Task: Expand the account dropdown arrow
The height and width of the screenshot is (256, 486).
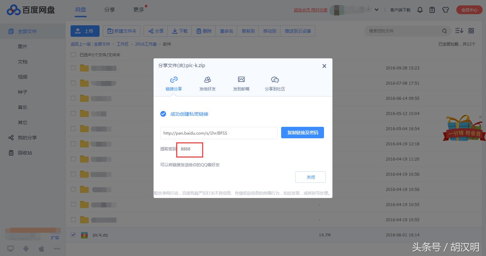Action: (377, 10)
